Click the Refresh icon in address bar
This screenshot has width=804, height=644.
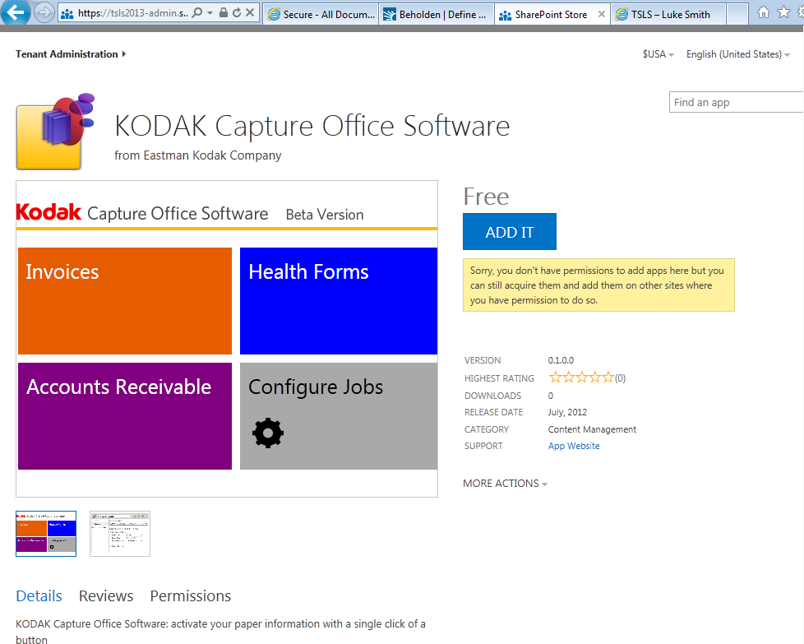(237, 13)
